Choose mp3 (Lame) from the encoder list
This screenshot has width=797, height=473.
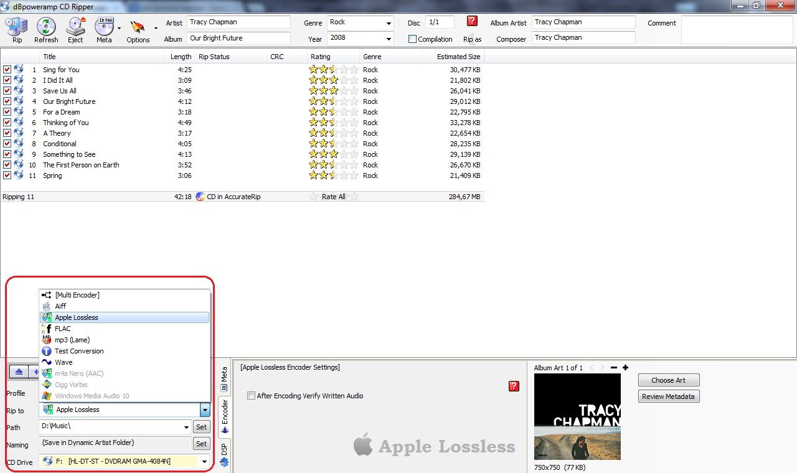[72, 340]
